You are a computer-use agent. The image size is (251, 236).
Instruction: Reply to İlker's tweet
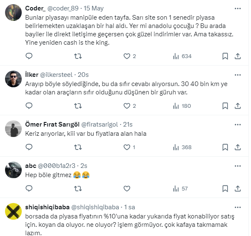pyautogui.click(x=29, y=106)
